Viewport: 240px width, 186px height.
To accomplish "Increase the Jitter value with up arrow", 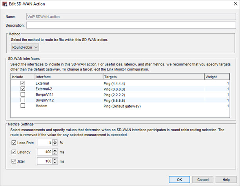I will (x=55, y=159).
